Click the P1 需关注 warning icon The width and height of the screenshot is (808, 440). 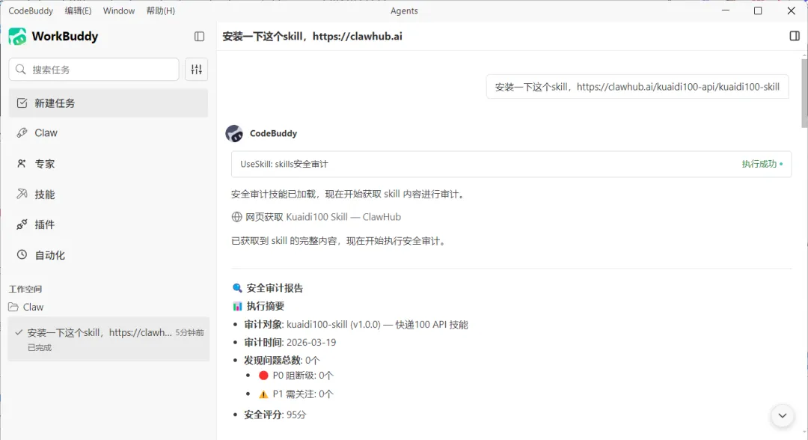point(263,394)
